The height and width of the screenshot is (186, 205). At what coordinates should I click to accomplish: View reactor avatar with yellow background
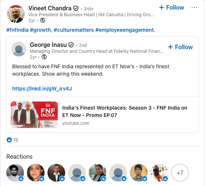pyautogui.click(x=139, y=173)
